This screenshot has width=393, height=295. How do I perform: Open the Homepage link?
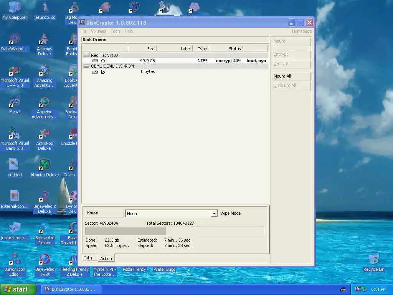point(302,31)
